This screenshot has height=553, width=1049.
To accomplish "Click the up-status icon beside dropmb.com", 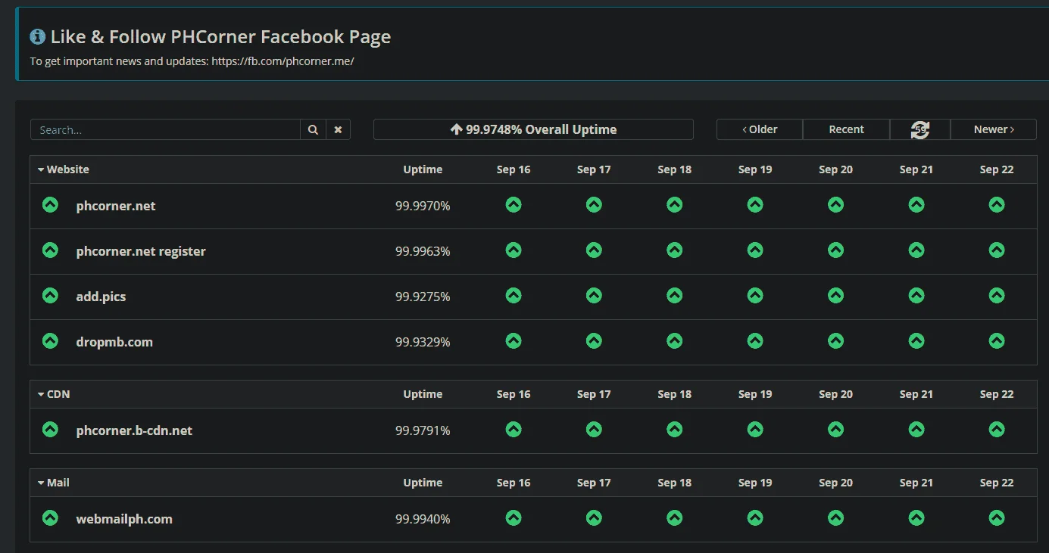I will coord(50,340).
